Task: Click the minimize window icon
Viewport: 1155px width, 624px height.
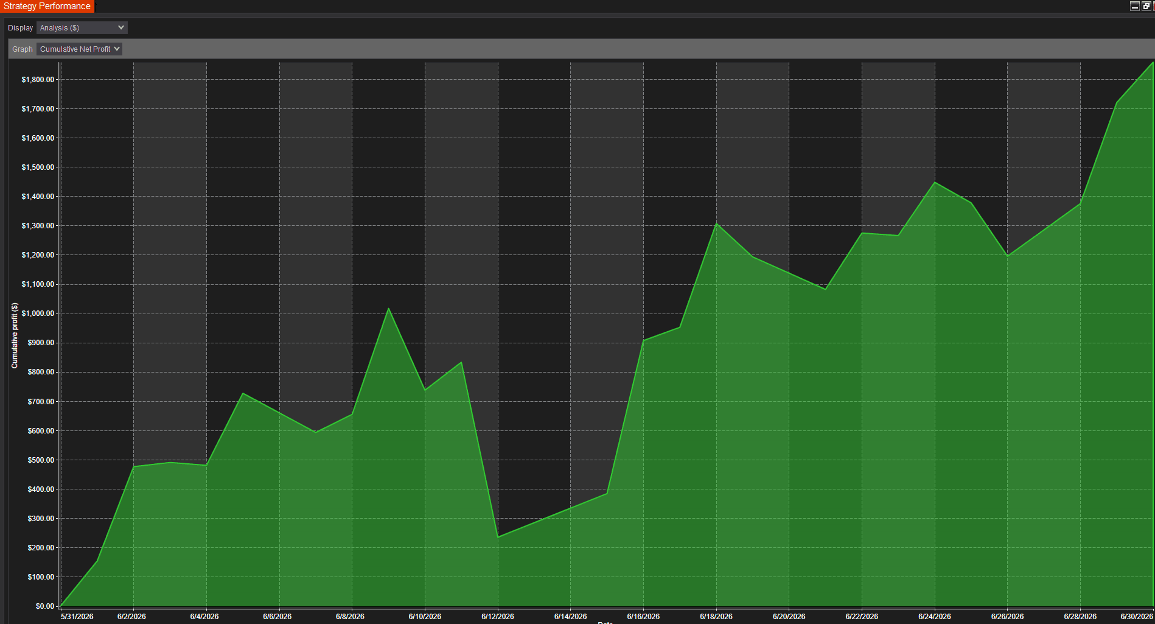Action: coord(1135,6)
